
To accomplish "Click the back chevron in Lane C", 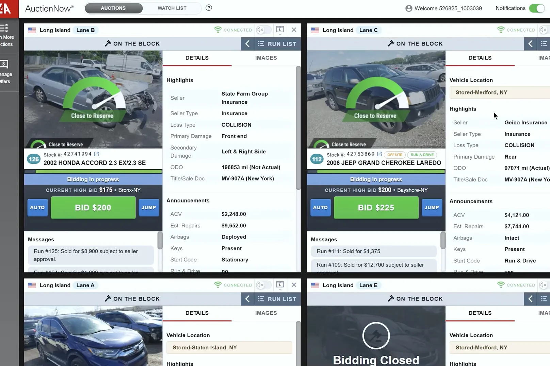I will coord(530,43).
